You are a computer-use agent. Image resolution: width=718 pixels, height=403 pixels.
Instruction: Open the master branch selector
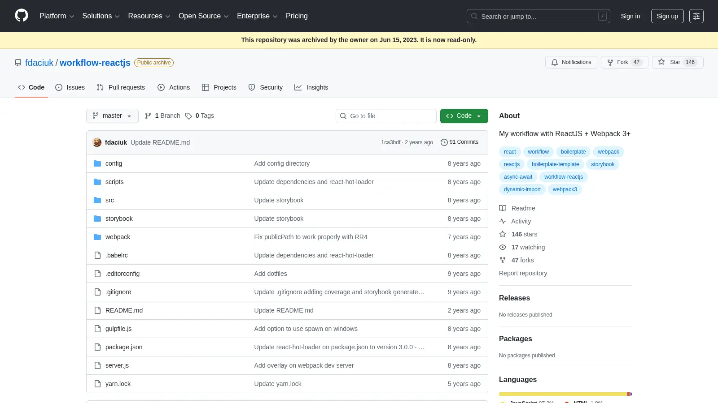tap(112, 116)
